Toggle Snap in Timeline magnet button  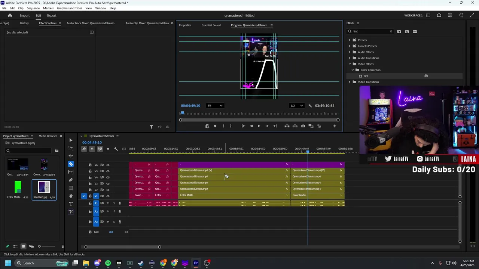point(92,149)
